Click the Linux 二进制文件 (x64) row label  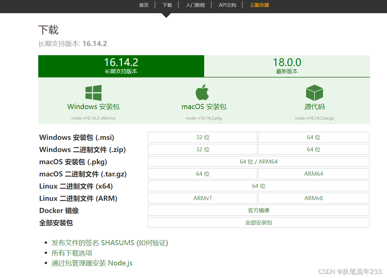(76, 186)
